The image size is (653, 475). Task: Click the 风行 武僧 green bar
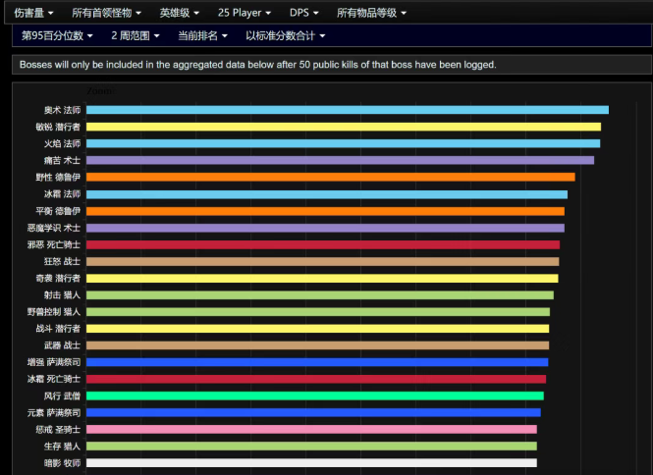314,396
